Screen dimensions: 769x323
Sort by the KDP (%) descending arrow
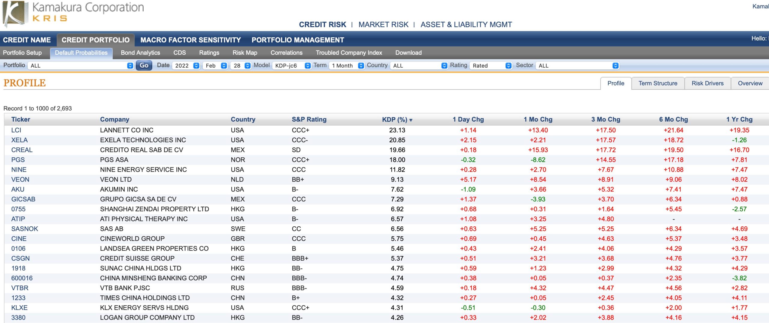pyautogui.click(x=411, y=120)
